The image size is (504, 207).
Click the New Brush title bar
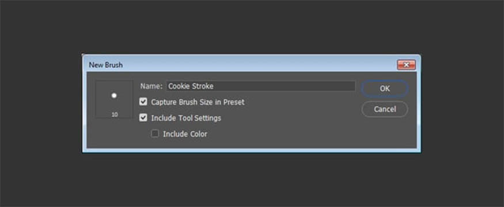coord(241,65)
